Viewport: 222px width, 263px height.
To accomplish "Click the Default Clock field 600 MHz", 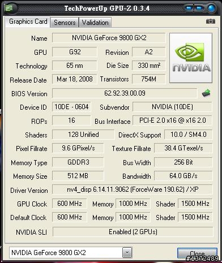I will (x=70, y=217).
